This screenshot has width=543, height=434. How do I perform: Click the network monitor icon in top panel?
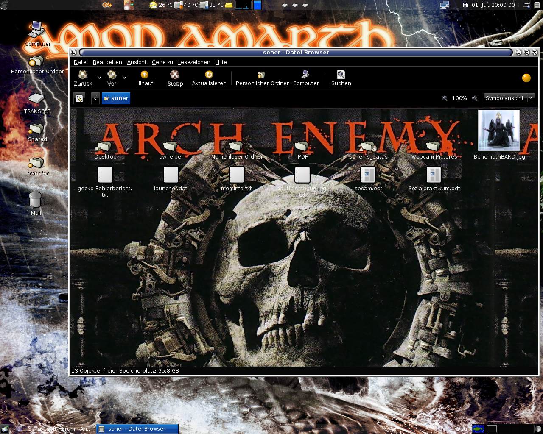(x=445, y=5)
